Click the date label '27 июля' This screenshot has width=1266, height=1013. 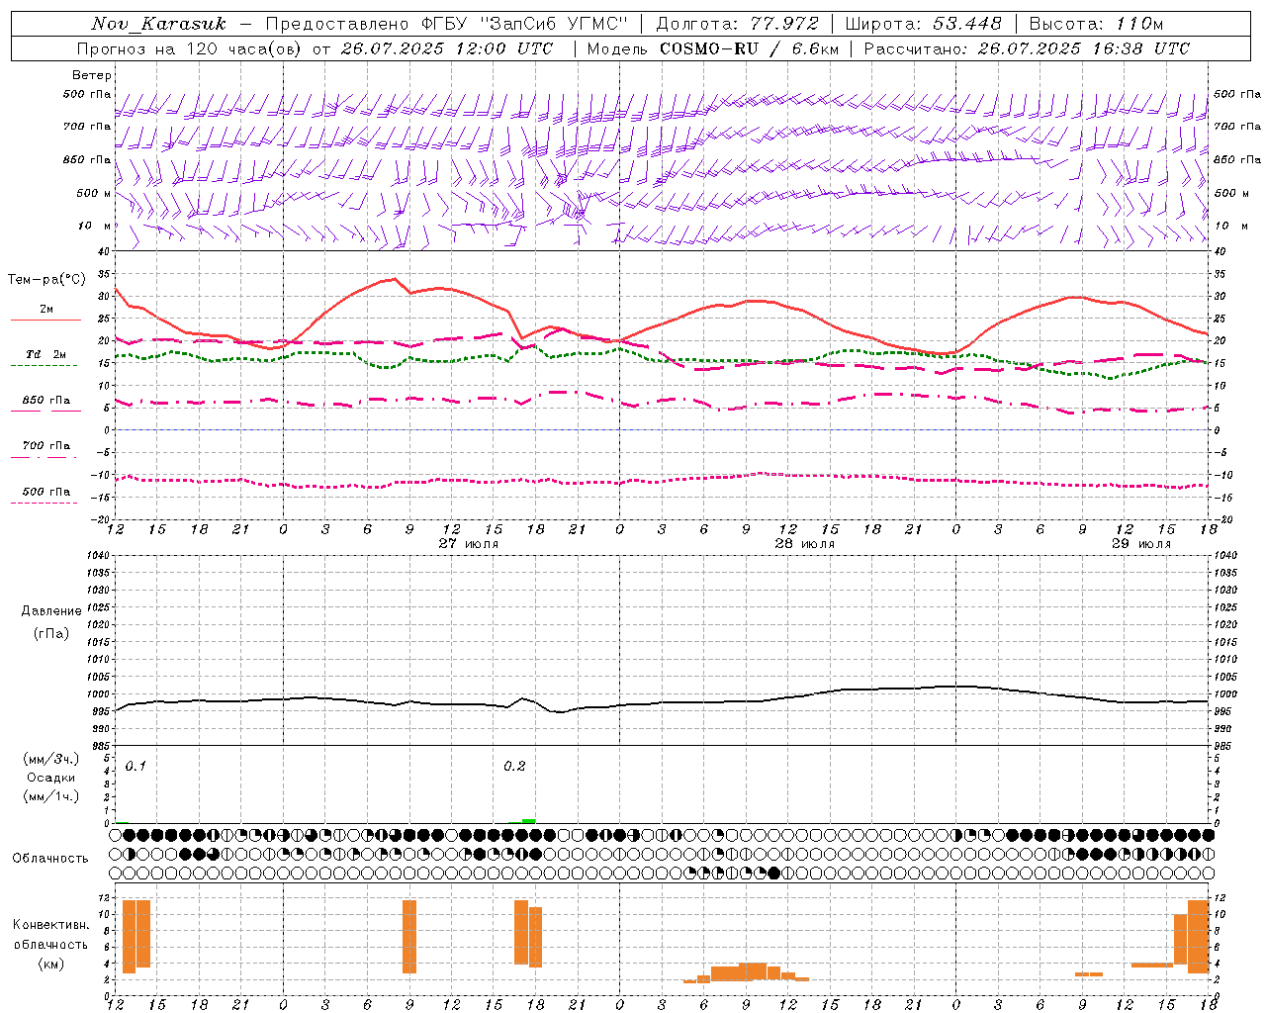469,544
